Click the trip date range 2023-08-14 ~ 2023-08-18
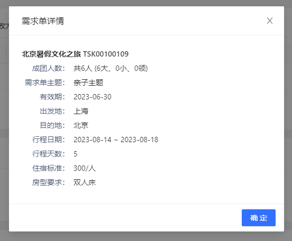The width and height of the screenshot is (292, 241). pos(116,140)
